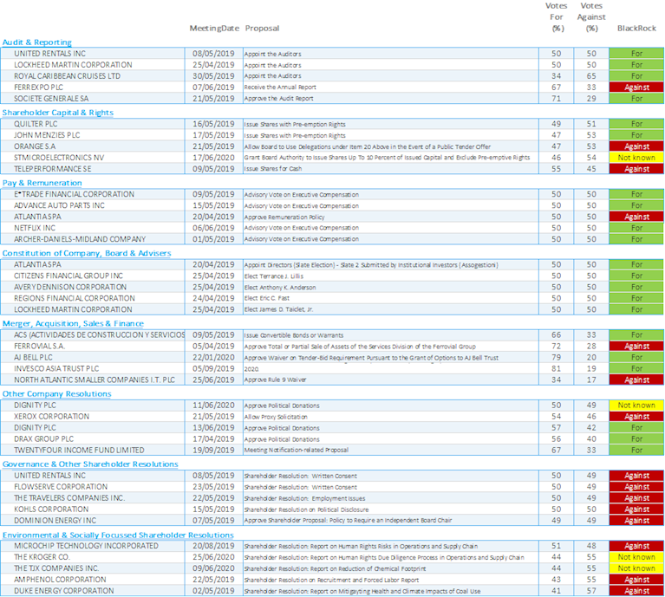Open Merger, Acquisition, Sales & Finance link
The width and height of the screenshot is (665, 597).
click(x=73, y=324)
